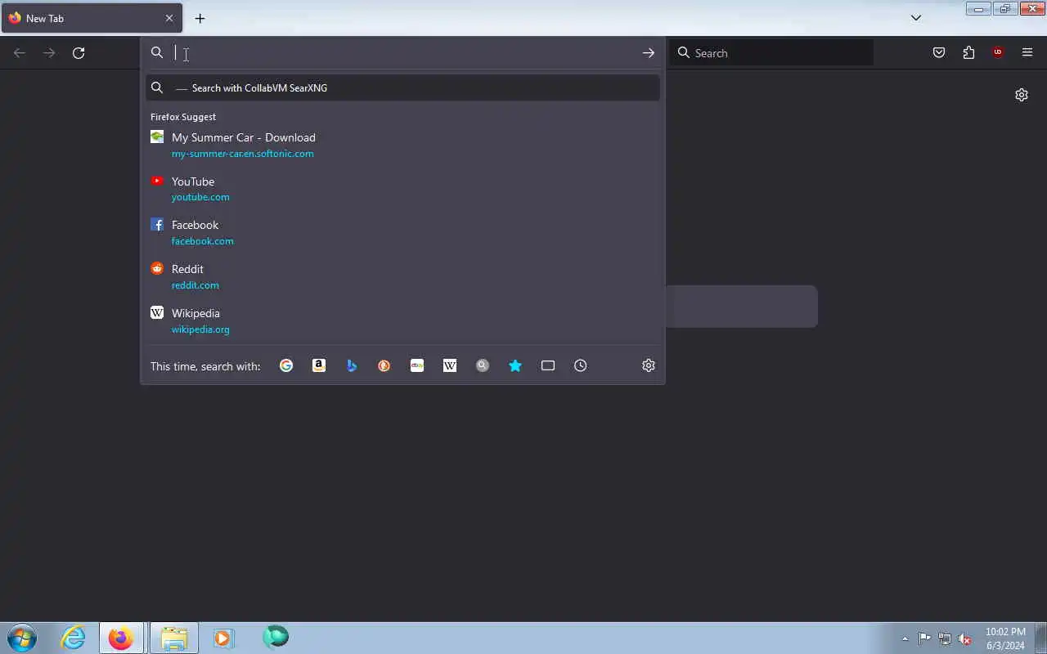
Task: Click the toolbar Search box
Action: click(771, 53)
